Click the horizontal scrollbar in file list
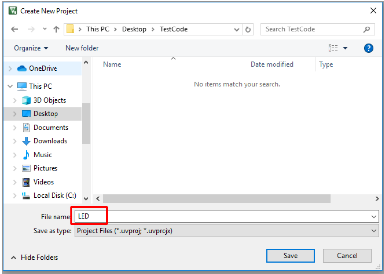 [216, 199]
